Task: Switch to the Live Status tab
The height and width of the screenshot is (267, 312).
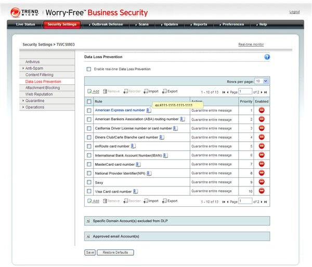Action: [25, 24]
